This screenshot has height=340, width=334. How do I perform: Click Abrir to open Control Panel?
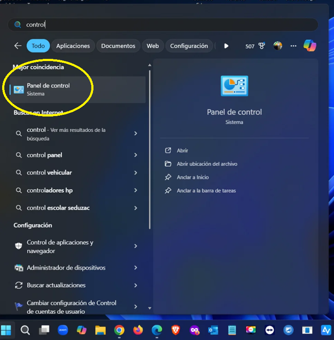[x=182, y=150]
